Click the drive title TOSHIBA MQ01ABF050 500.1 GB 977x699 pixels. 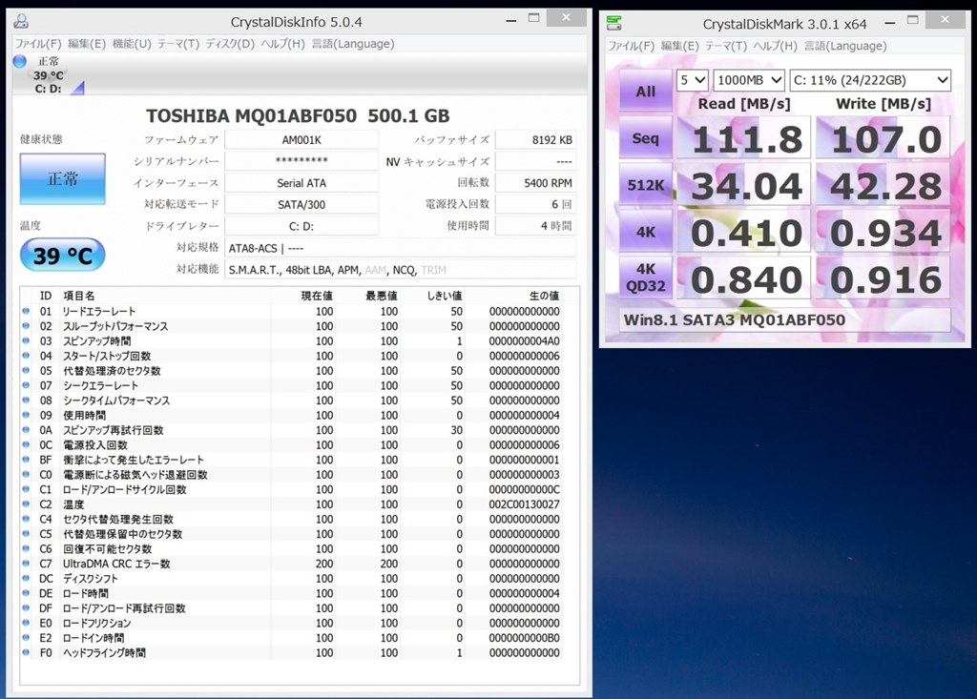click(x=298, y=116)
